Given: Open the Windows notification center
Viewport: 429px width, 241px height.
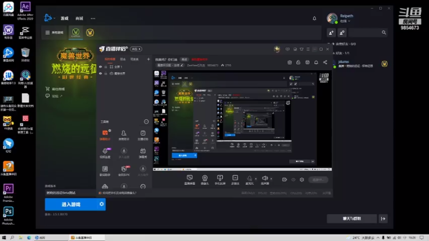Looking at the screenshot, I should coord(421,238).
